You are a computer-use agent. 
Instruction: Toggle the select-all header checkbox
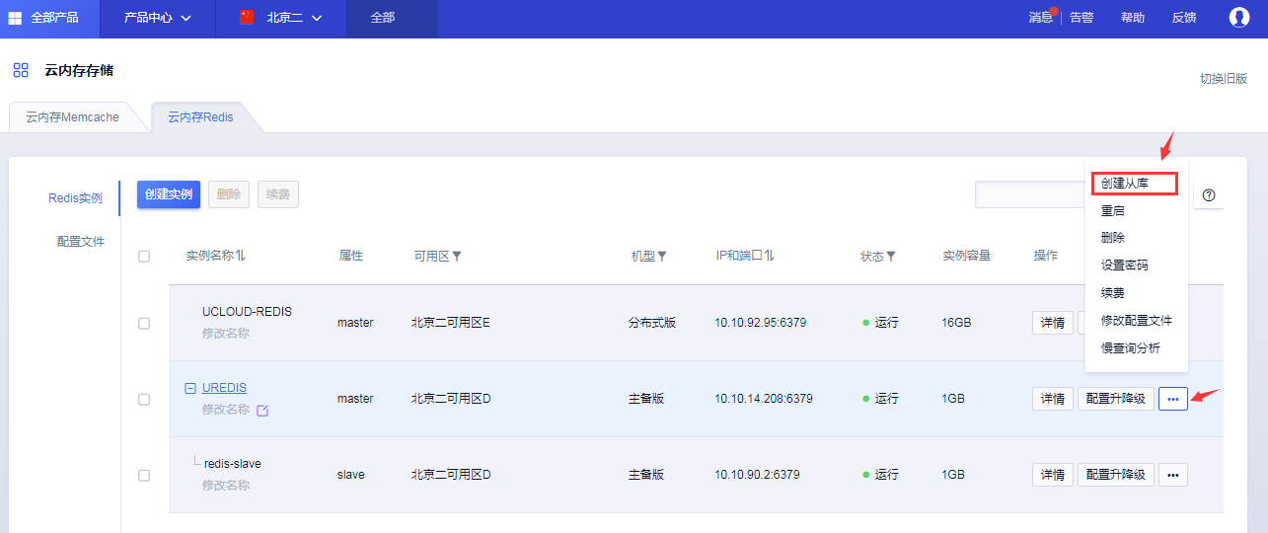(x=144, y=256)
